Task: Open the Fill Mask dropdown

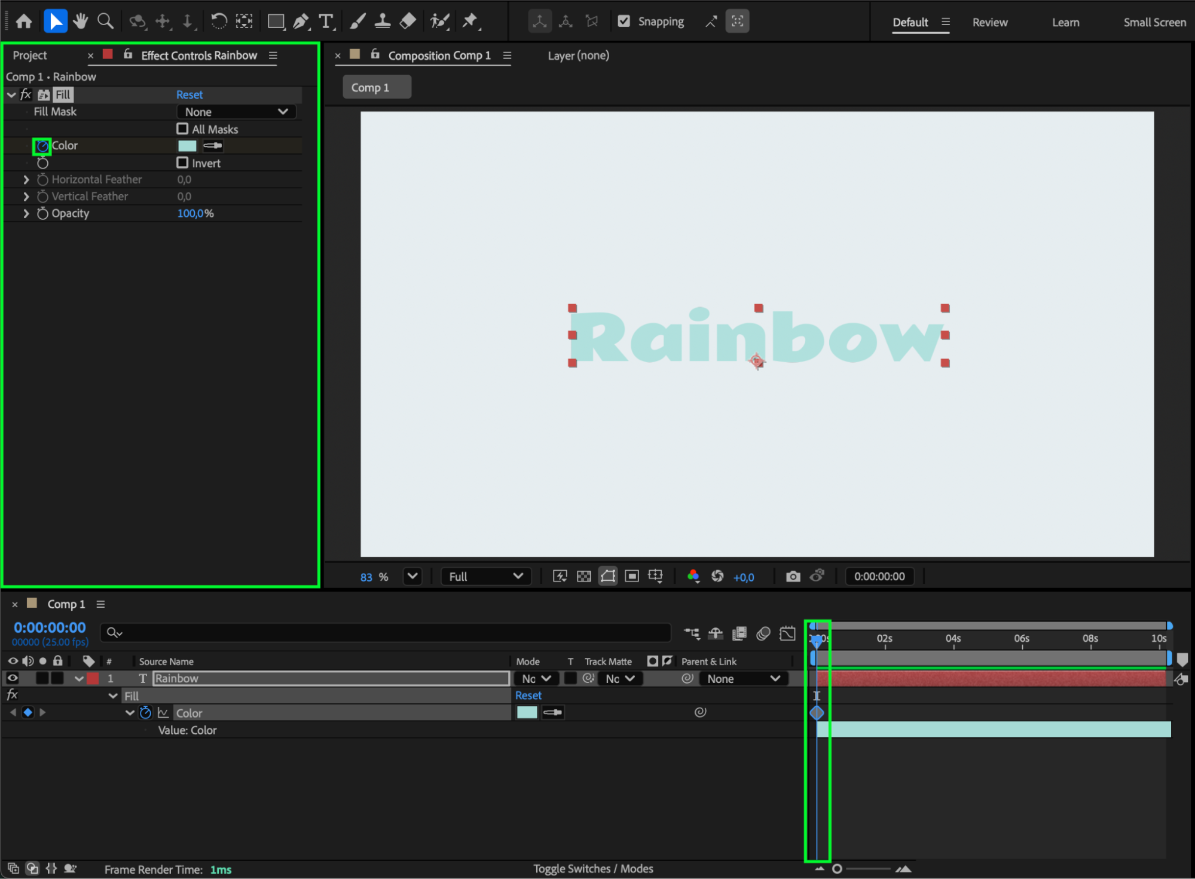Action: pyautogui.click(x=236, y=112)
